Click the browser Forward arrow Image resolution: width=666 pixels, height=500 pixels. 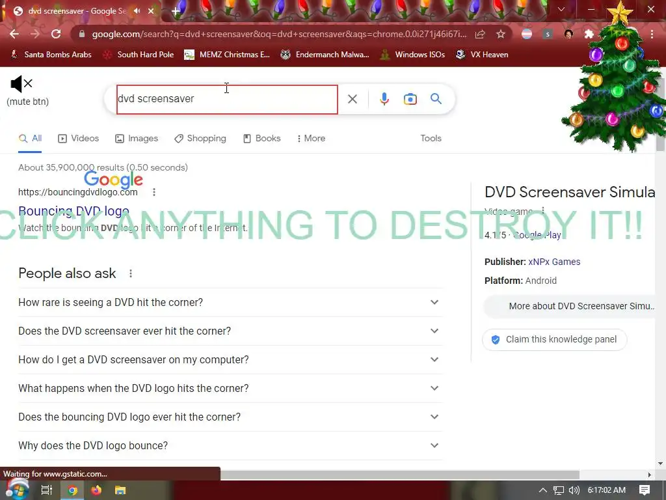35,34
